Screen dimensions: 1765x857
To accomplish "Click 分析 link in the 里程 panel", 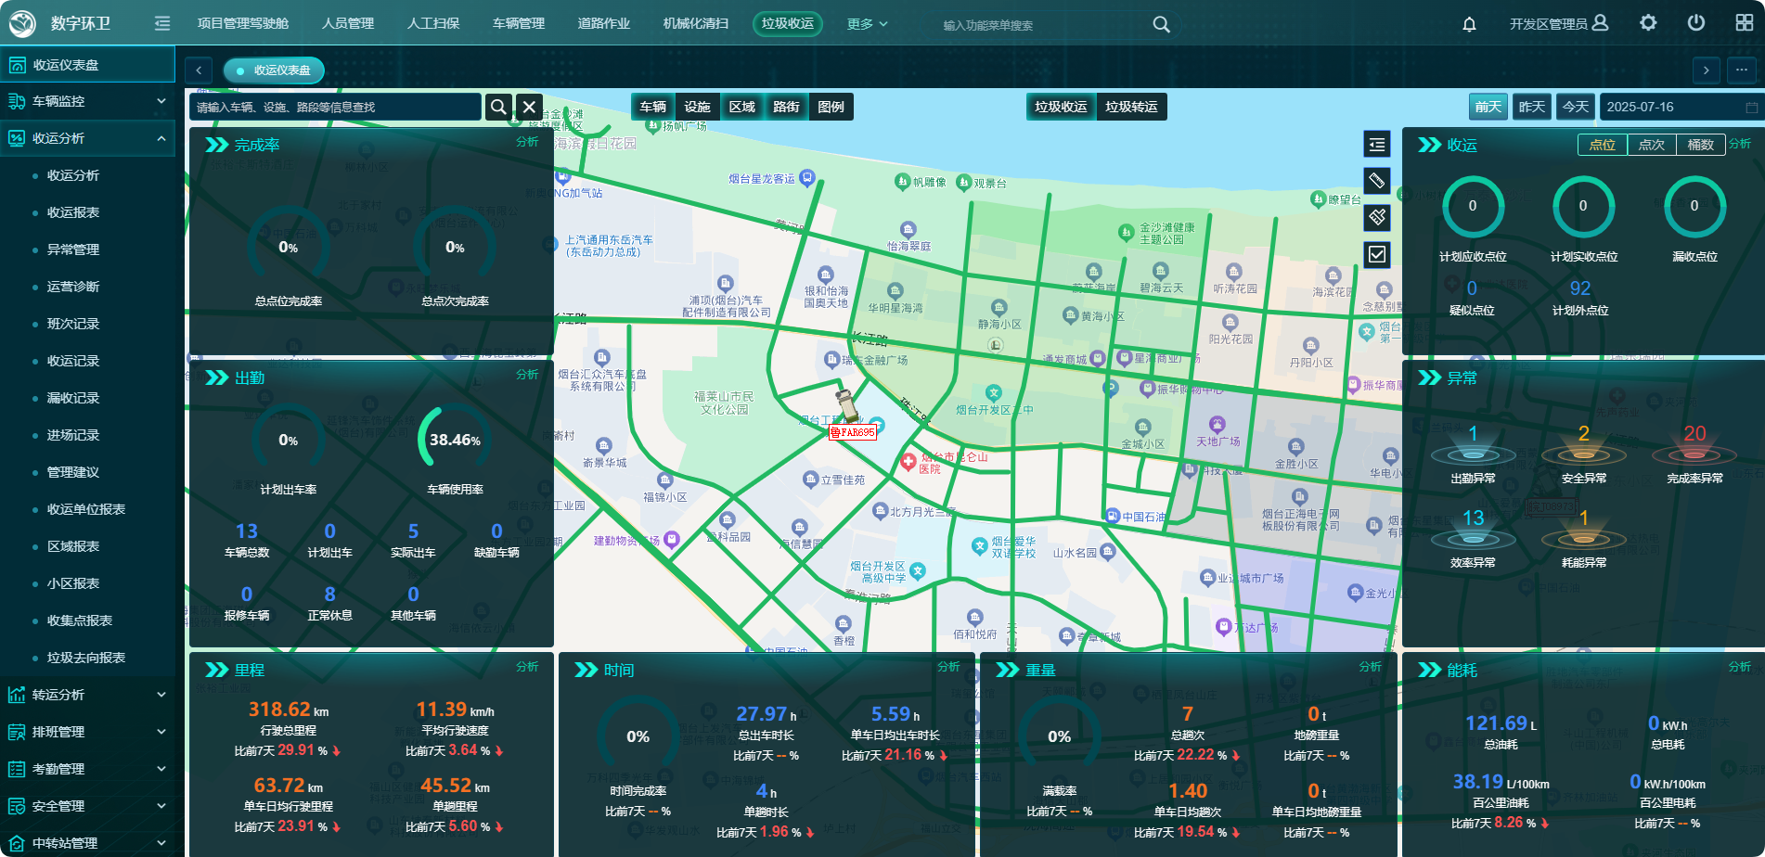I will (527, 667).
